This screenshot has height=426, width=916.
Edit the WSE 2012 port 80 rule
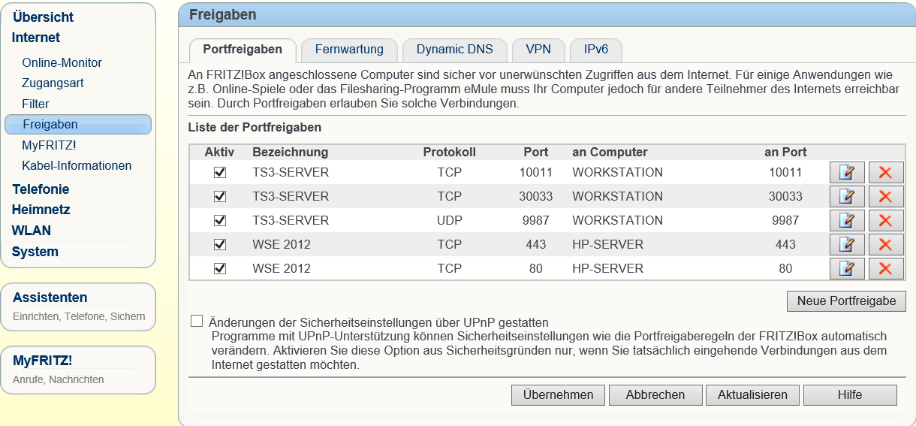pos(847,269)
